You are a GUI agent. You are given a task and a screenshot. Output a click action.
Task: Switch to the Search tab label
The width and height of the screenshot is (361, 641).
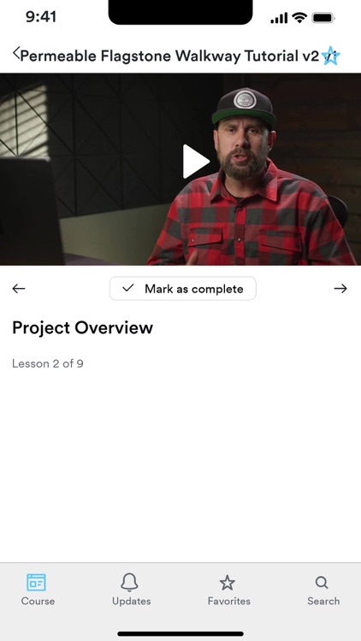click(x=323, y=601)
